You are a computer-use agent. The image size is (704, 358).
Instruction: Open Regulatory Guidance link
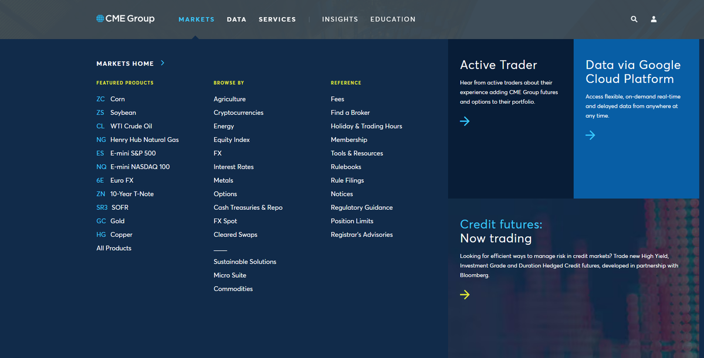(362, 207)
